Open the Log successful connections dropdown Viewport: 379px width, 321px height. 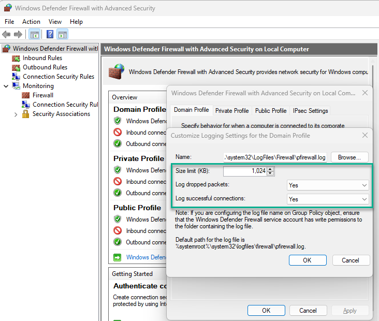click(x=328, y=199)
